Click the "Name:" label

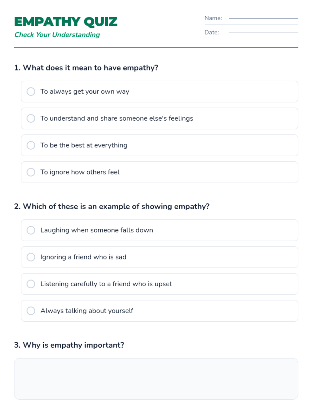point(213,18)
